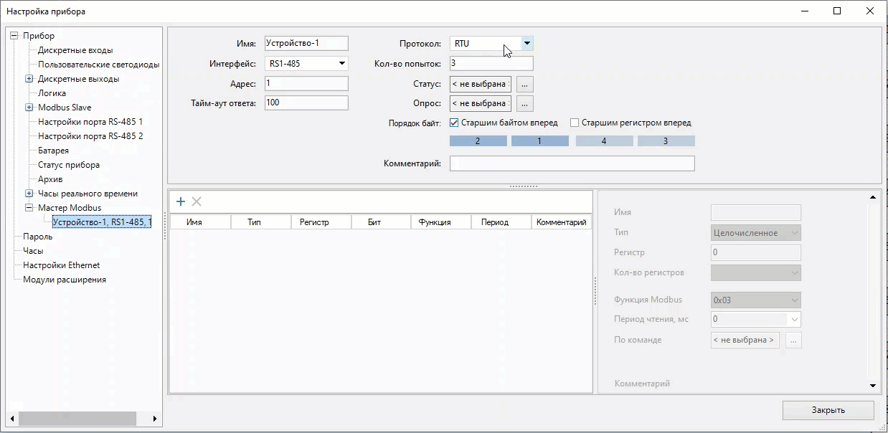The width and height of the screenshot is (888, 433).
Task: Select Дискретные входы in tree
Action: pos(75,50)
